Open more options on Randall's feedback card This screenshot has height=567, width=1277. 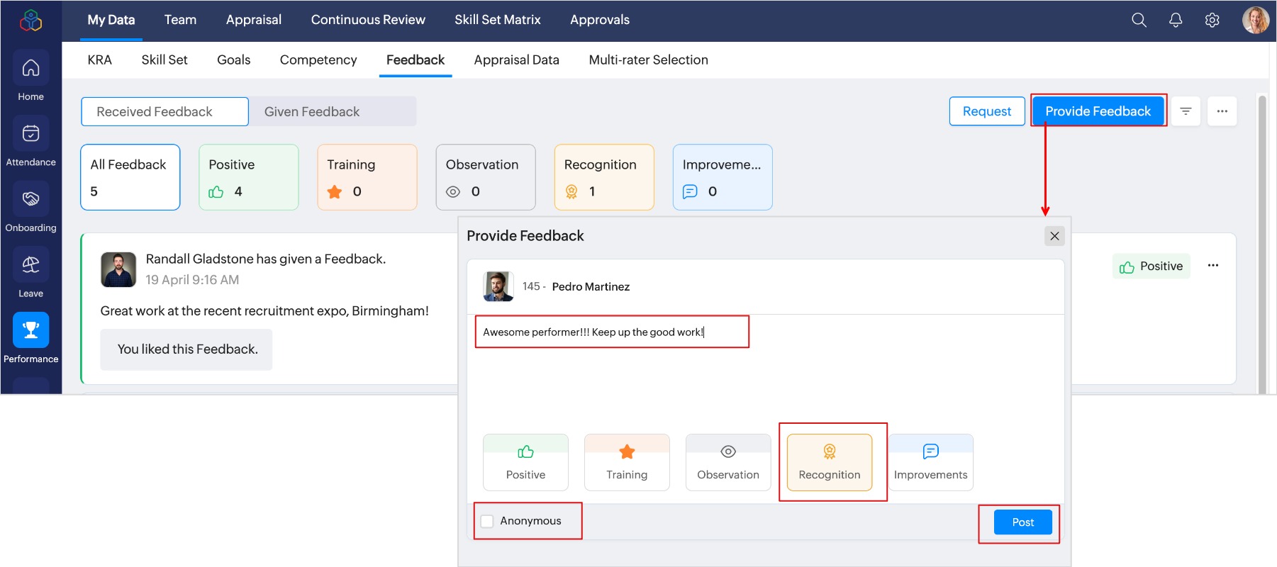(x=1213, y=266)
